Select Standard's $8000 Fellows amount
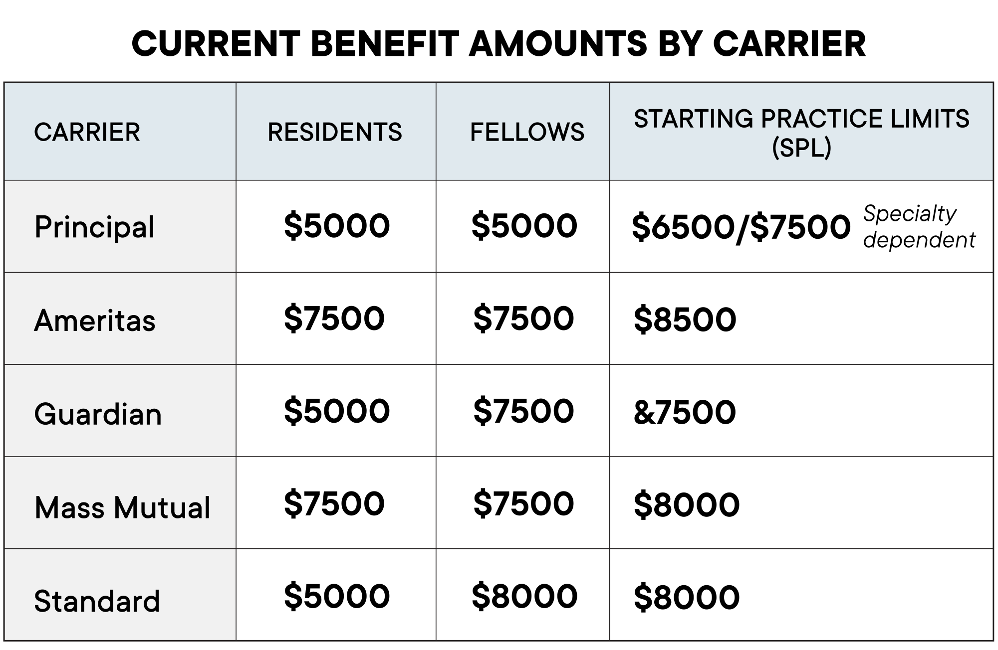 [x=524, y=596]
